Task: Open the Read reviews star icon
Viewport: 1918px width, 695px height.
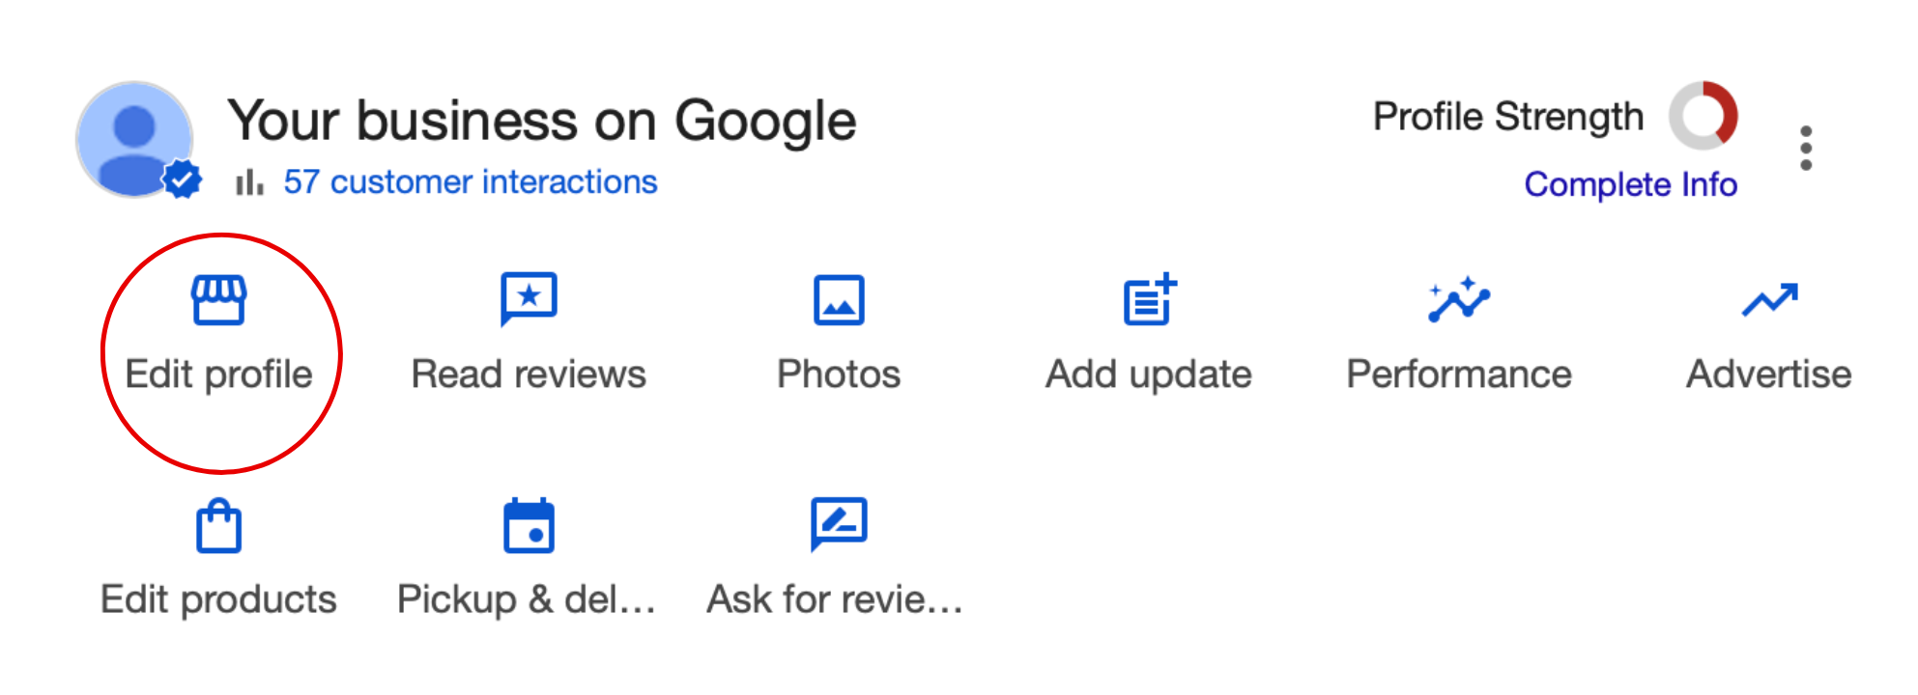Action: tap(529, 299)
